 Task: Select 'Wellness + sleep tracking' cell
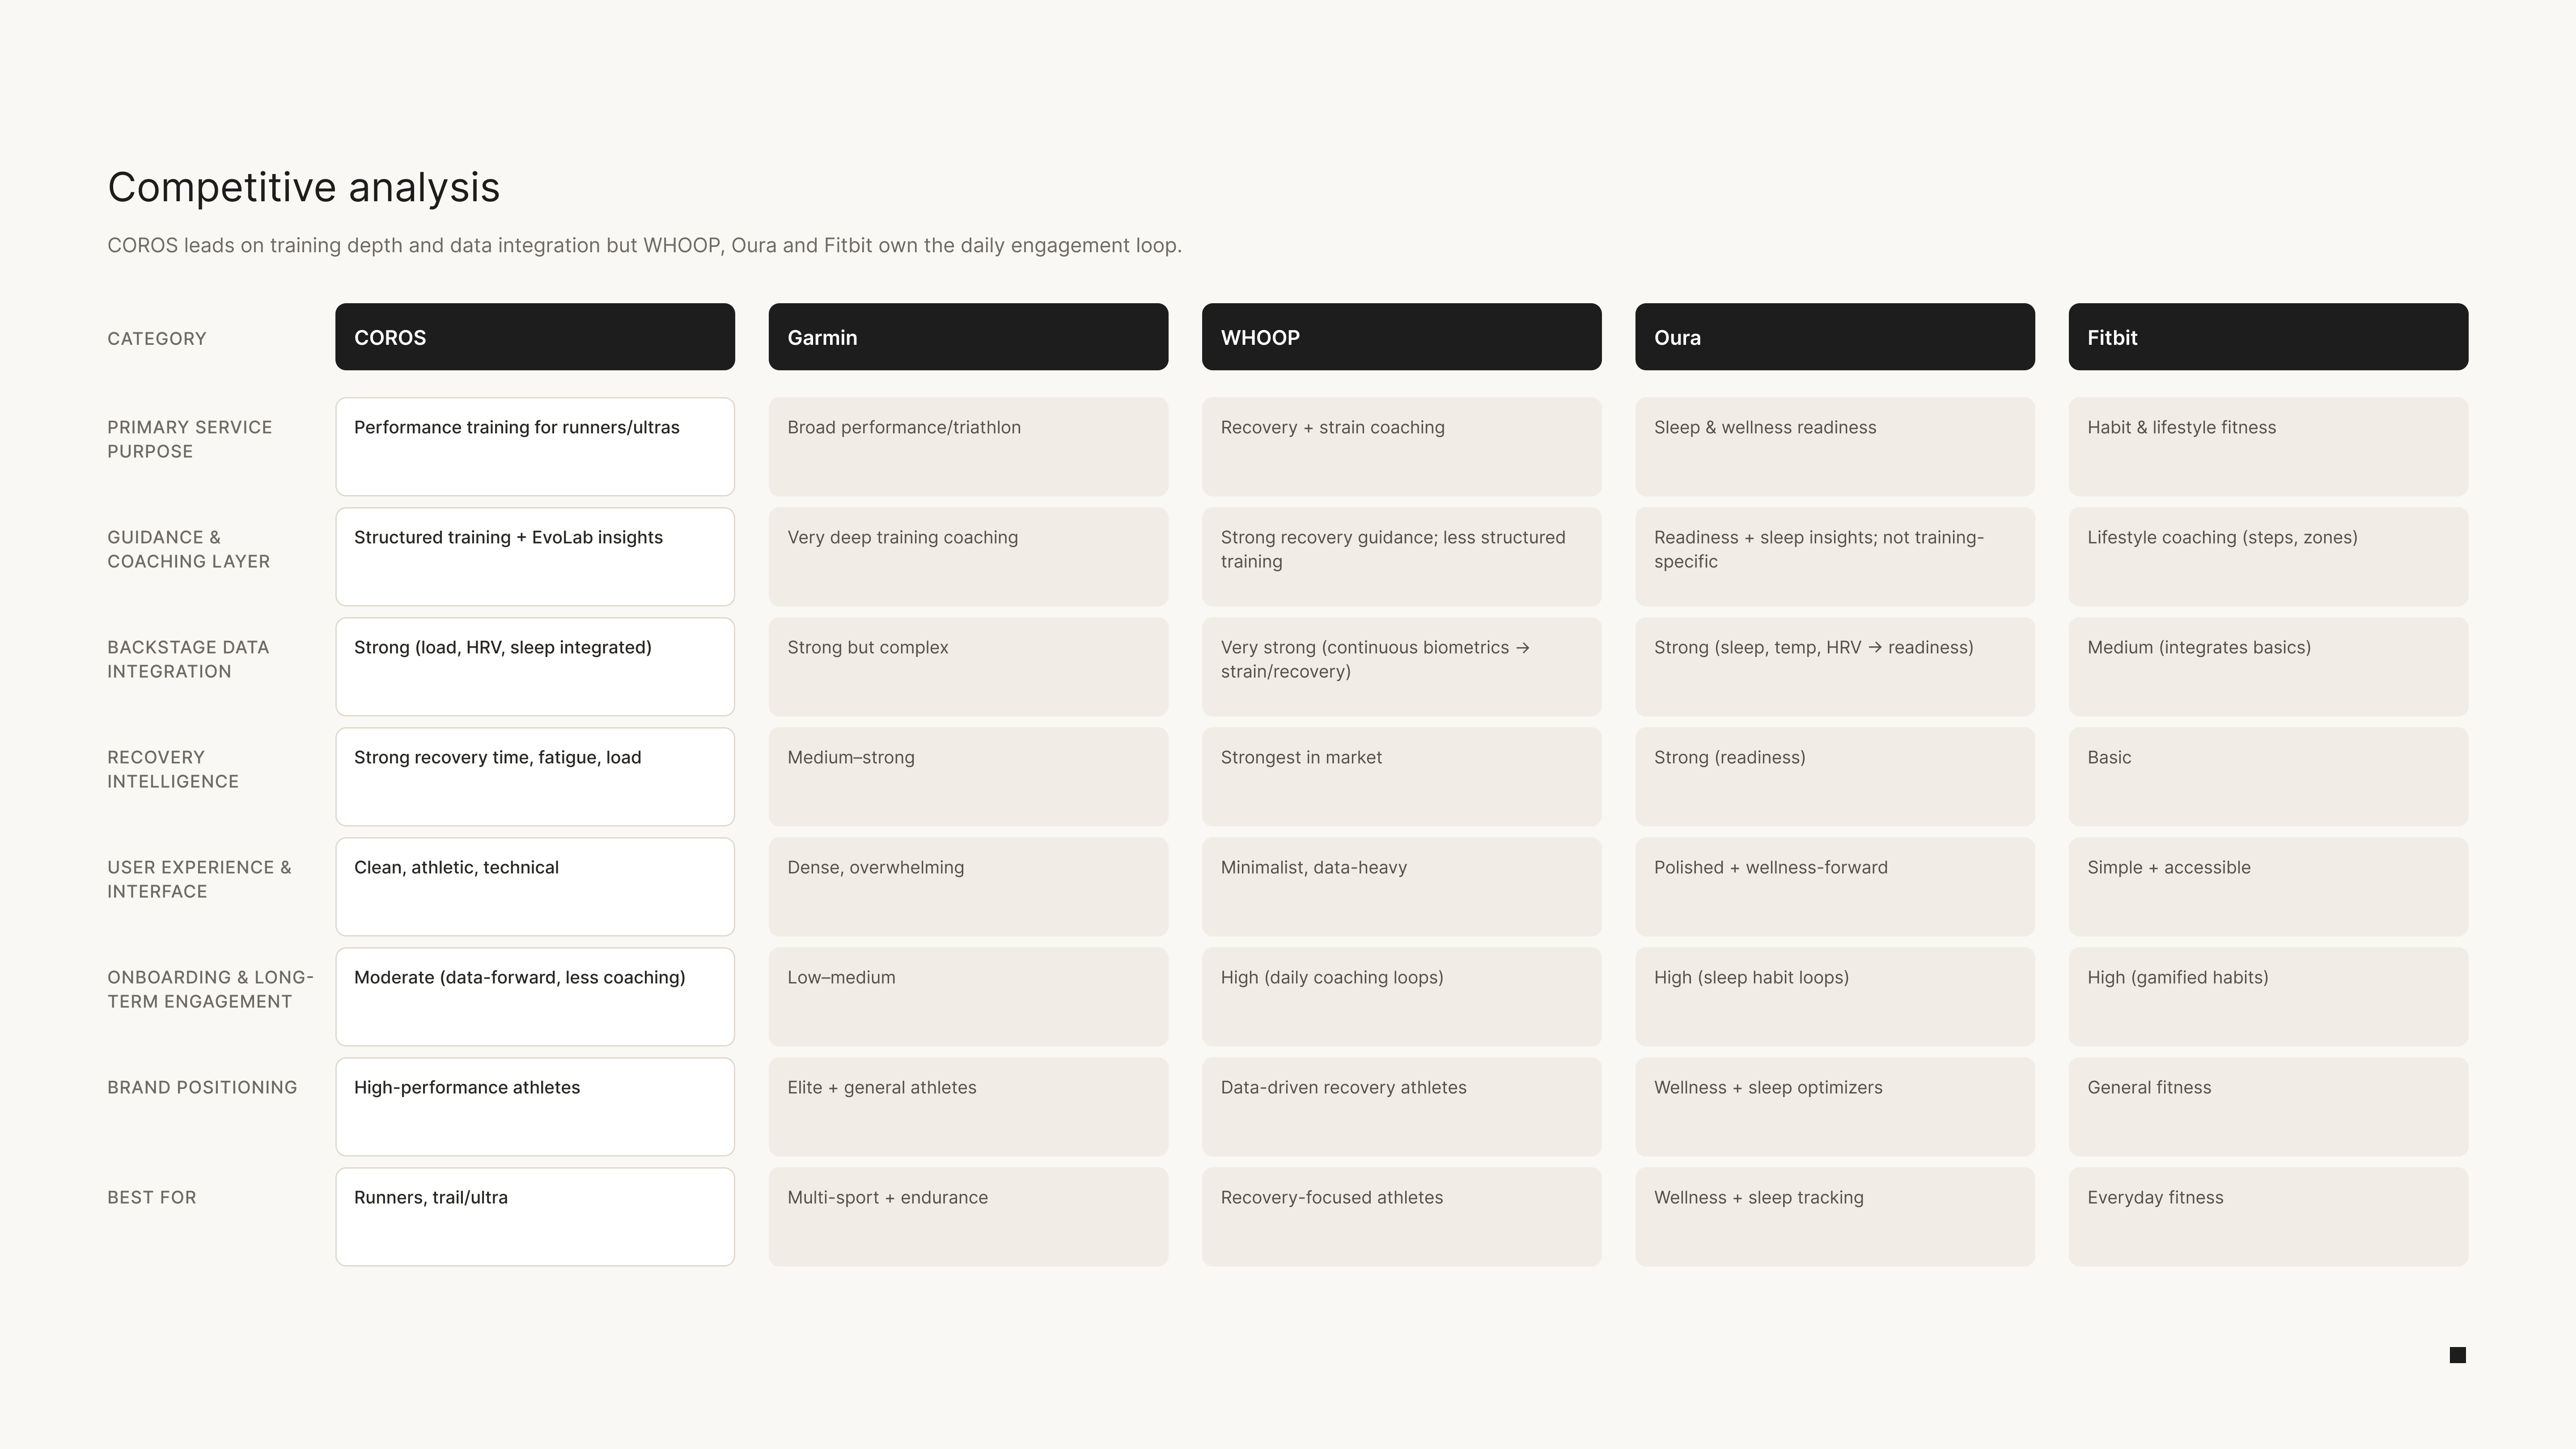pyautogui.click(x=1835, y=1217)
